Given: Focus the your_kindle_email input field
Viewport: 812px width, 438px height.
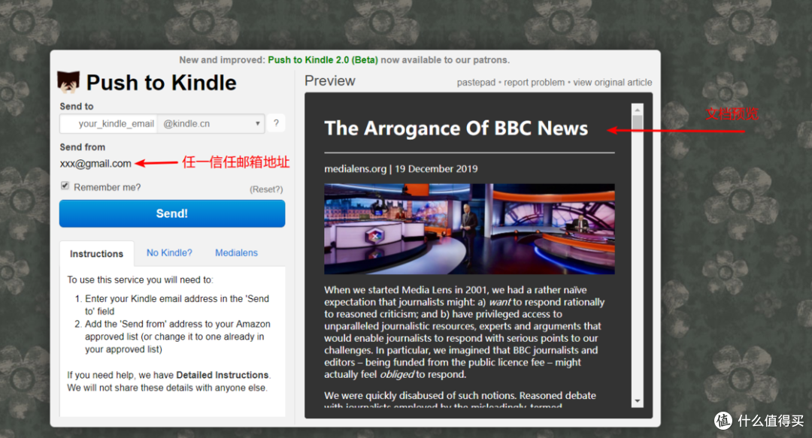Looking at the screenshot, I should [x=108, y=124].
